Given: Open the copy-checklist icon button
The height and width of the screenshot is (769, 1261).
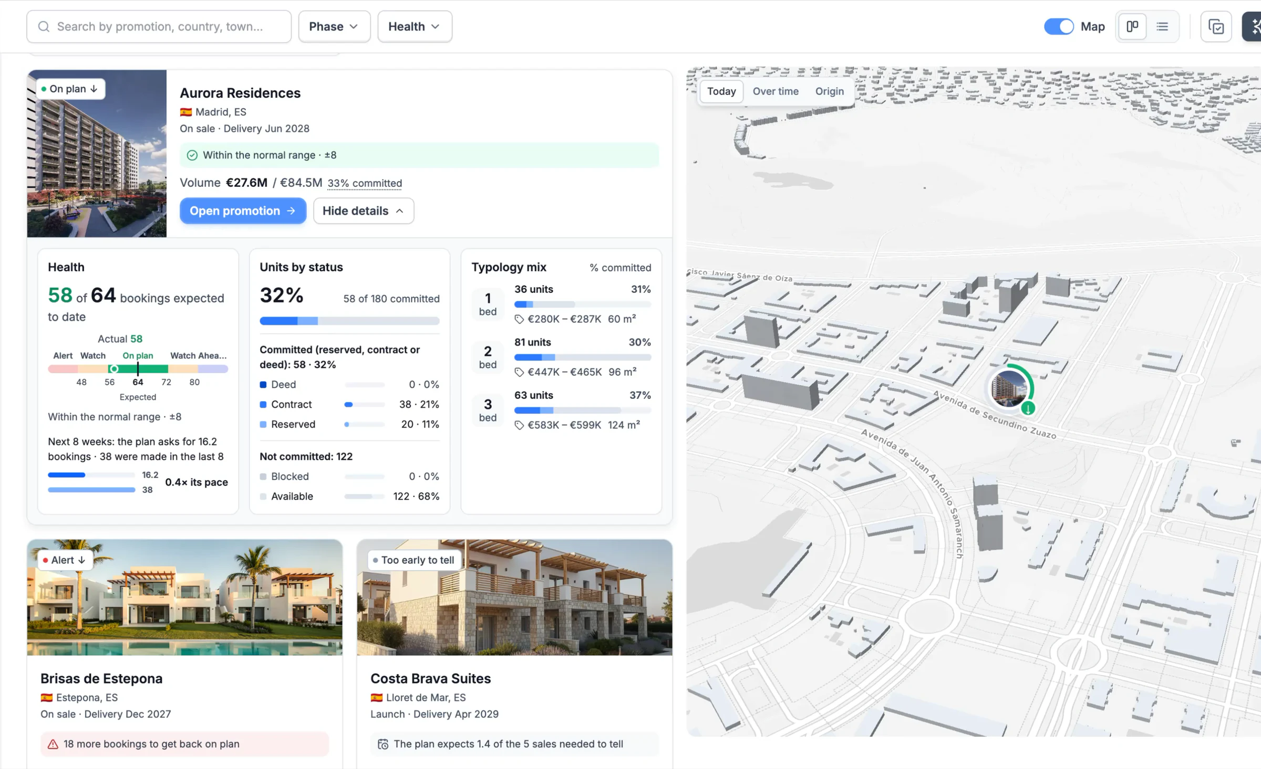Looking at the screenshot, I should point(1216,27).
